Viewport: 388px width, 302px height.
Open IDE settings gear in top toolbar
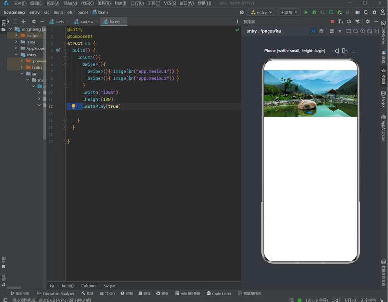(374, 12)
